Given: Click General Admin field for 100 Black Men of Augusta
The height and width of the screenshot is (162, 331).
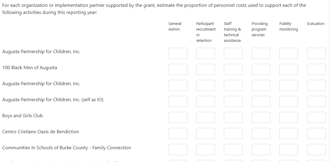Looking at the screenshot, I should 178,69.
